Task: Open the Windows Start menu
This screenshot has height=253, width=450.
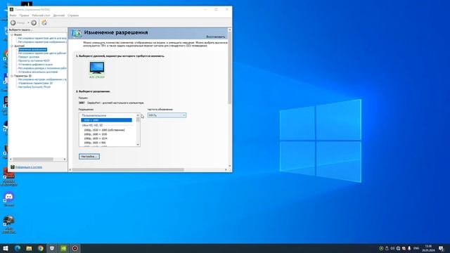Action: click(6, 248)
